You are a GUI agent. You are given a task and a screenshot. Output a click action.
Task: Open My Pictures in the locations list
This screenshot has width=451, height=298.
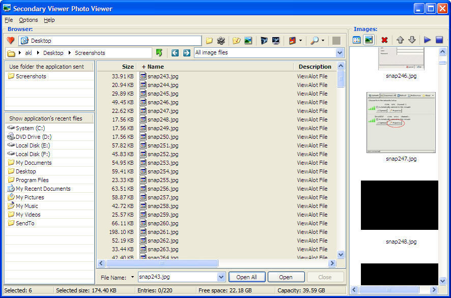30,197
